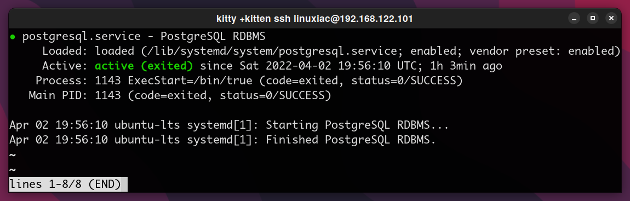The height and width of the screenshot is (201, 630).
Task: Click the 'Main PID: 1143' line
Action: 75,96
